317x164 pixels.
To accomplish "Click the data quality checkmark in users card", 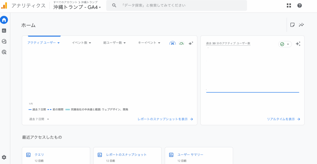I will pyautogui.click(x=181, y=43).
